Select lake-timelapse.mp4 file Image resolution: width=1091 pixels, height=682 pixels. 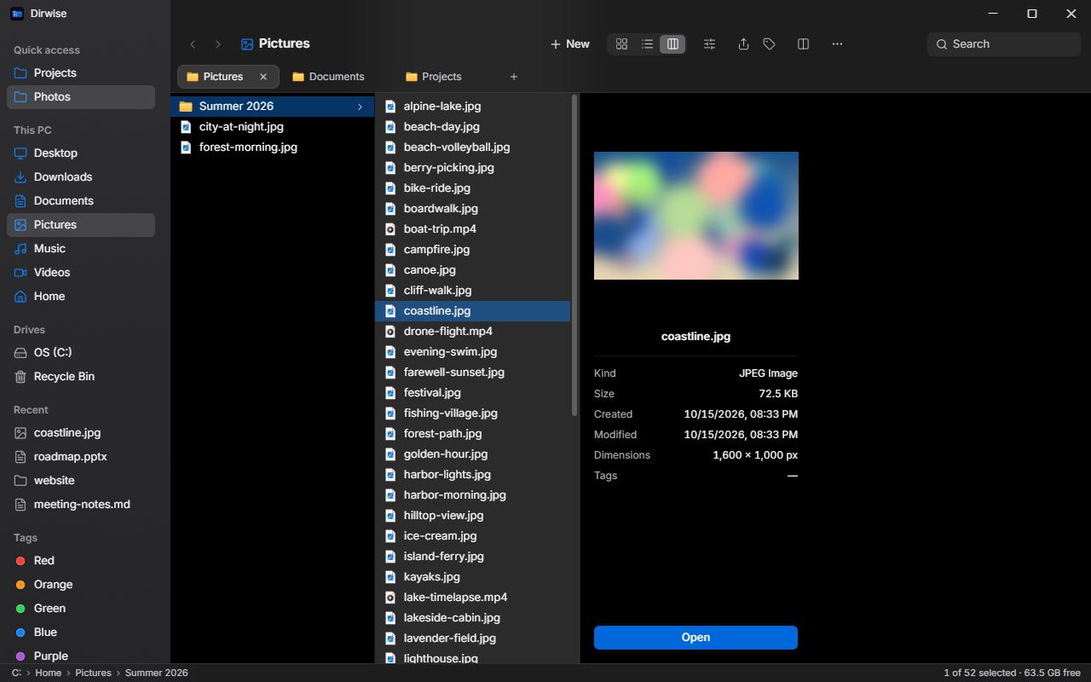pyautogui.click(x=472, y=598)
